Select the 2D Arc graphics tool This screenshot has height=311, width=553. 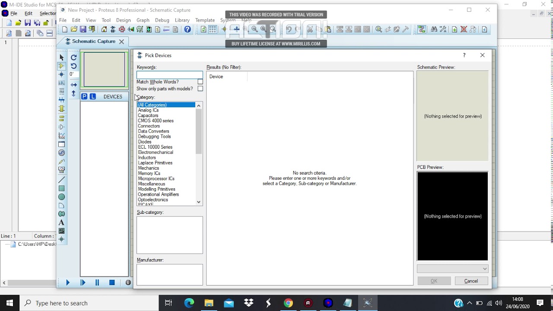point(61,206)
